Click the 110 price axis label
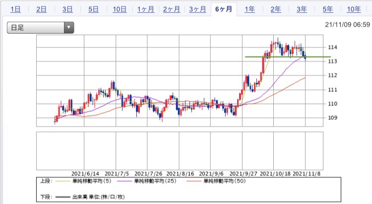 [x=332, y=104]
